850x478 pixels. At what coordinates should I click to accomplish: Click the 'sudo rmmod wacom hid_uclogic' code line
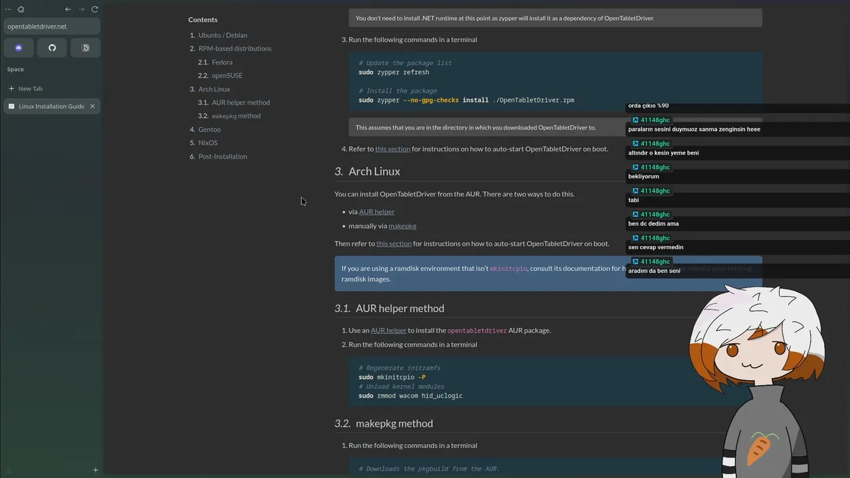point(410,396)
